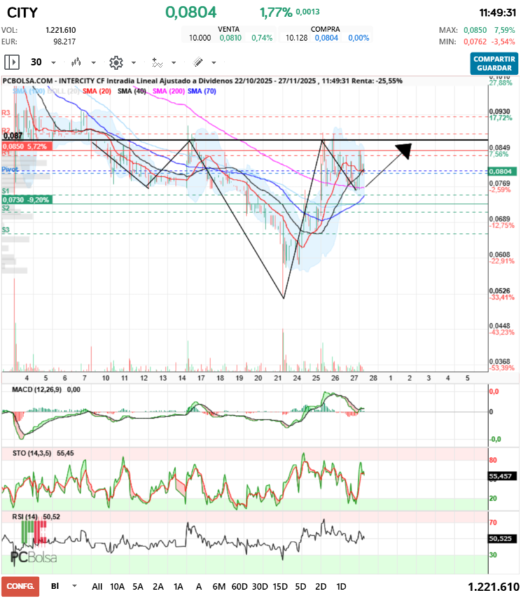The width and height of the screenshot is (528, 600).
Task: Click the current price 0,0804 axis tag
Action: pyautogui.click(x=503, y=171)
